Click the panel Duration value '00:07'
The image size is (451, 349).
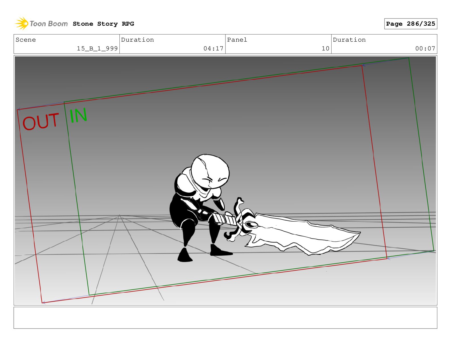425,48
